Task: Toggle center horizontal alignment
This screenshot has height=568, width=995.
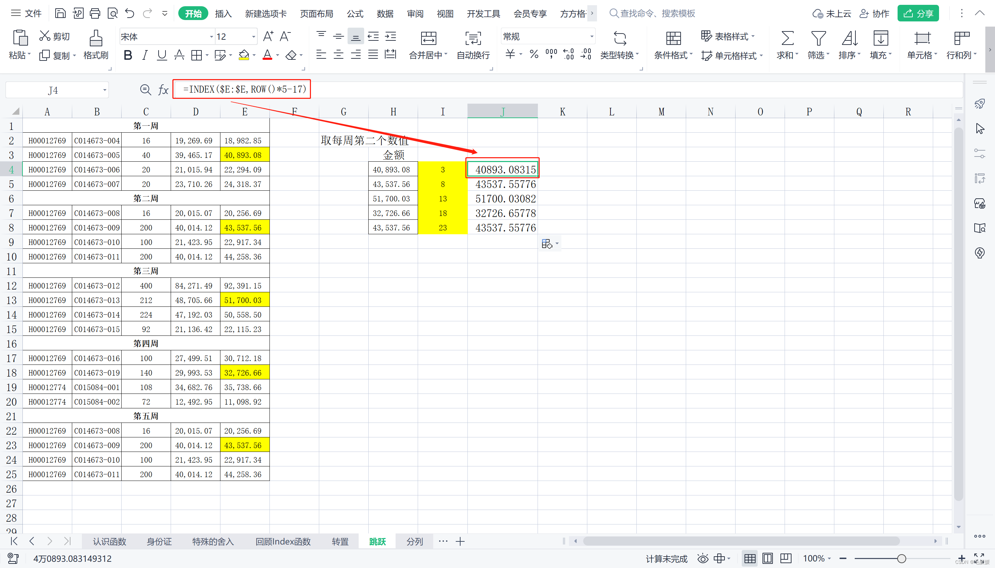Action: point(338,55)
